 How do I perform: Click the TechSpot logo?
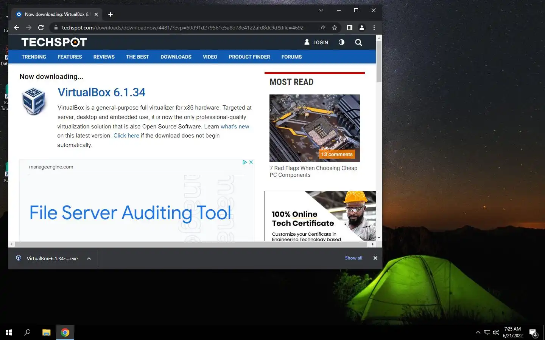pyautogui.click(x=54, y=42)
